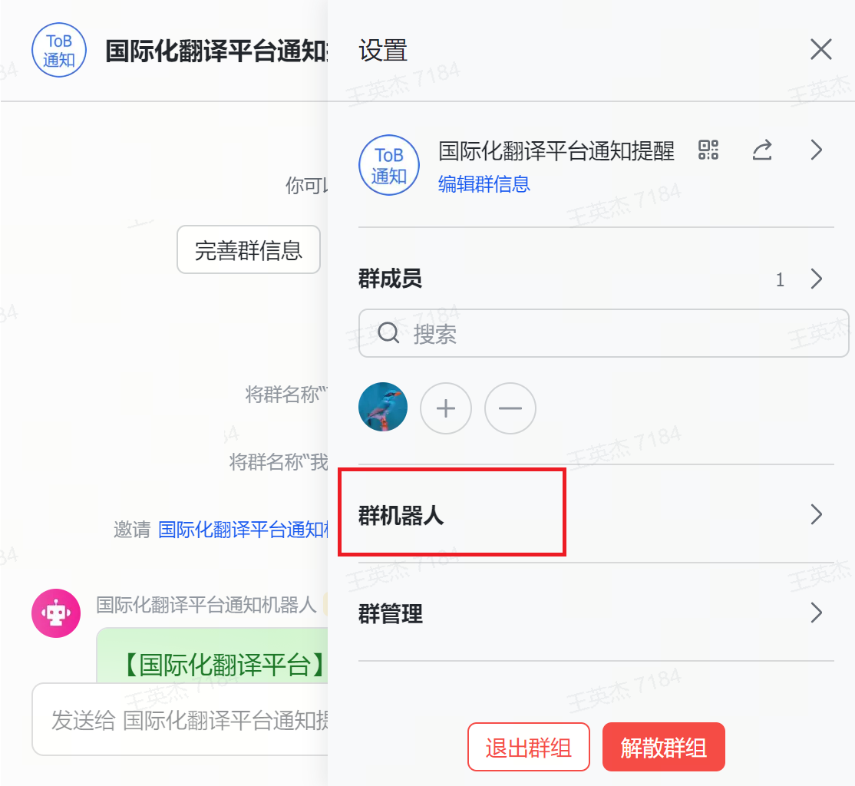Viewport: 855px width, 786px height.
Task: Click the add member plus icon
Action: coord(446,408)
